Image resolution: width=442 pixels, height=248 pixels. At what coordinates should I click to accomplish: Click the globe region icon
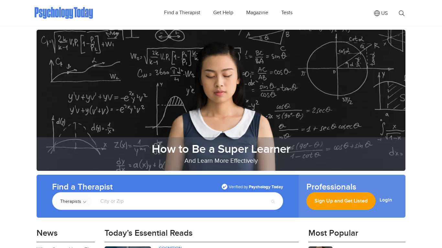click(x=377, y=13)
